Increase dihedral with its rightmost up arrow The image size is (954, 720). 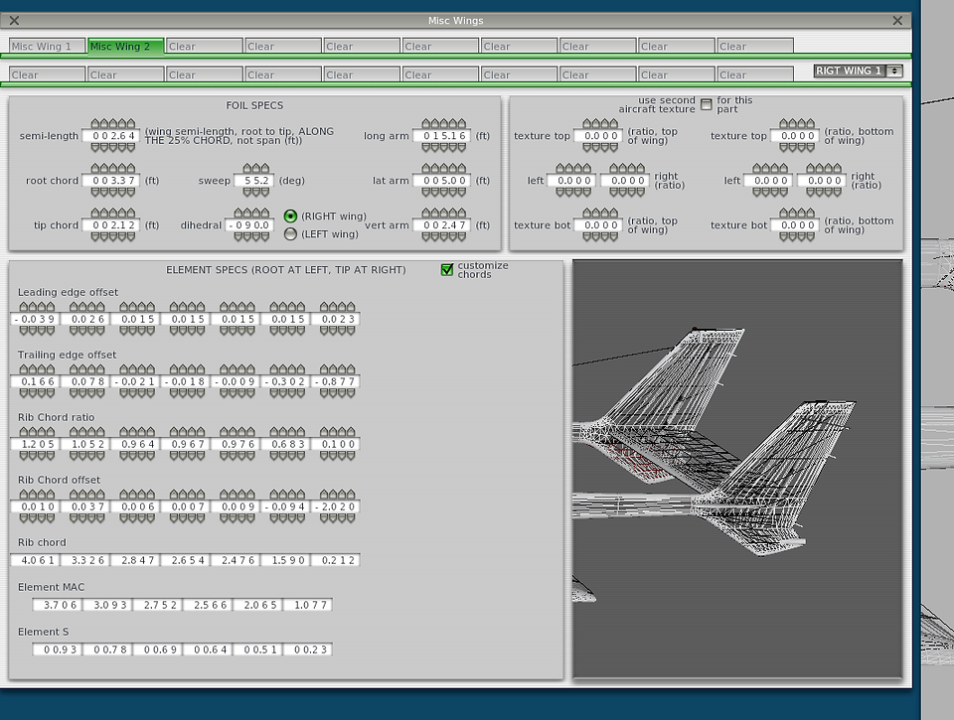tap(264, 214)
